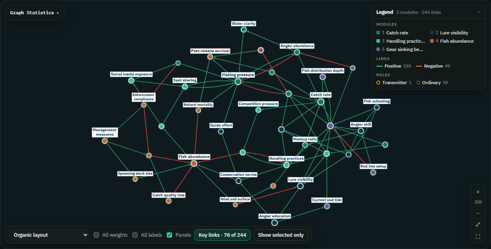491x249 pixels.
Task: Select the Current and tide node
Action: click(x=327, y=206)
